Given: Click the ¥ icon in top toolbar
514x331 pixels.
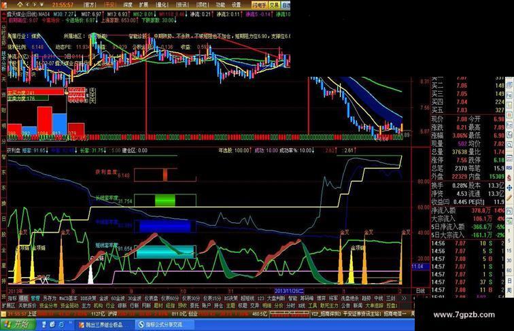Looking at the screenshot, I should (x=41, y=5).
